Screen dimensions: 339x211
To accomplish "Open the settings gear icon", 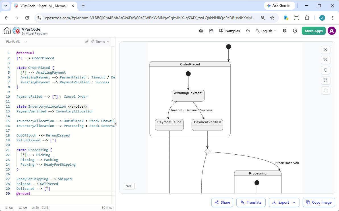I will [285, 31].
